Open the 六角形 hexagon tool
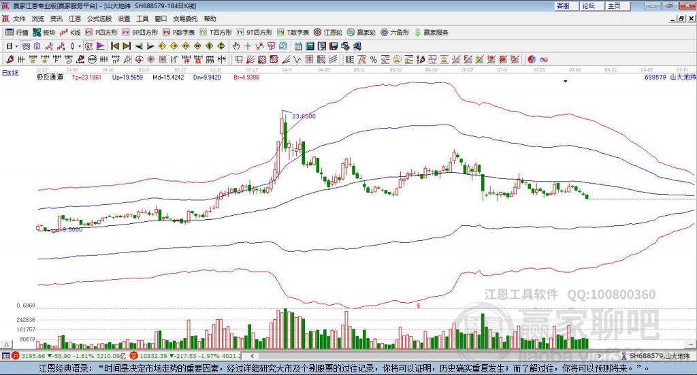The width and height of the screenshot is (697, 375). click(395, 33)
